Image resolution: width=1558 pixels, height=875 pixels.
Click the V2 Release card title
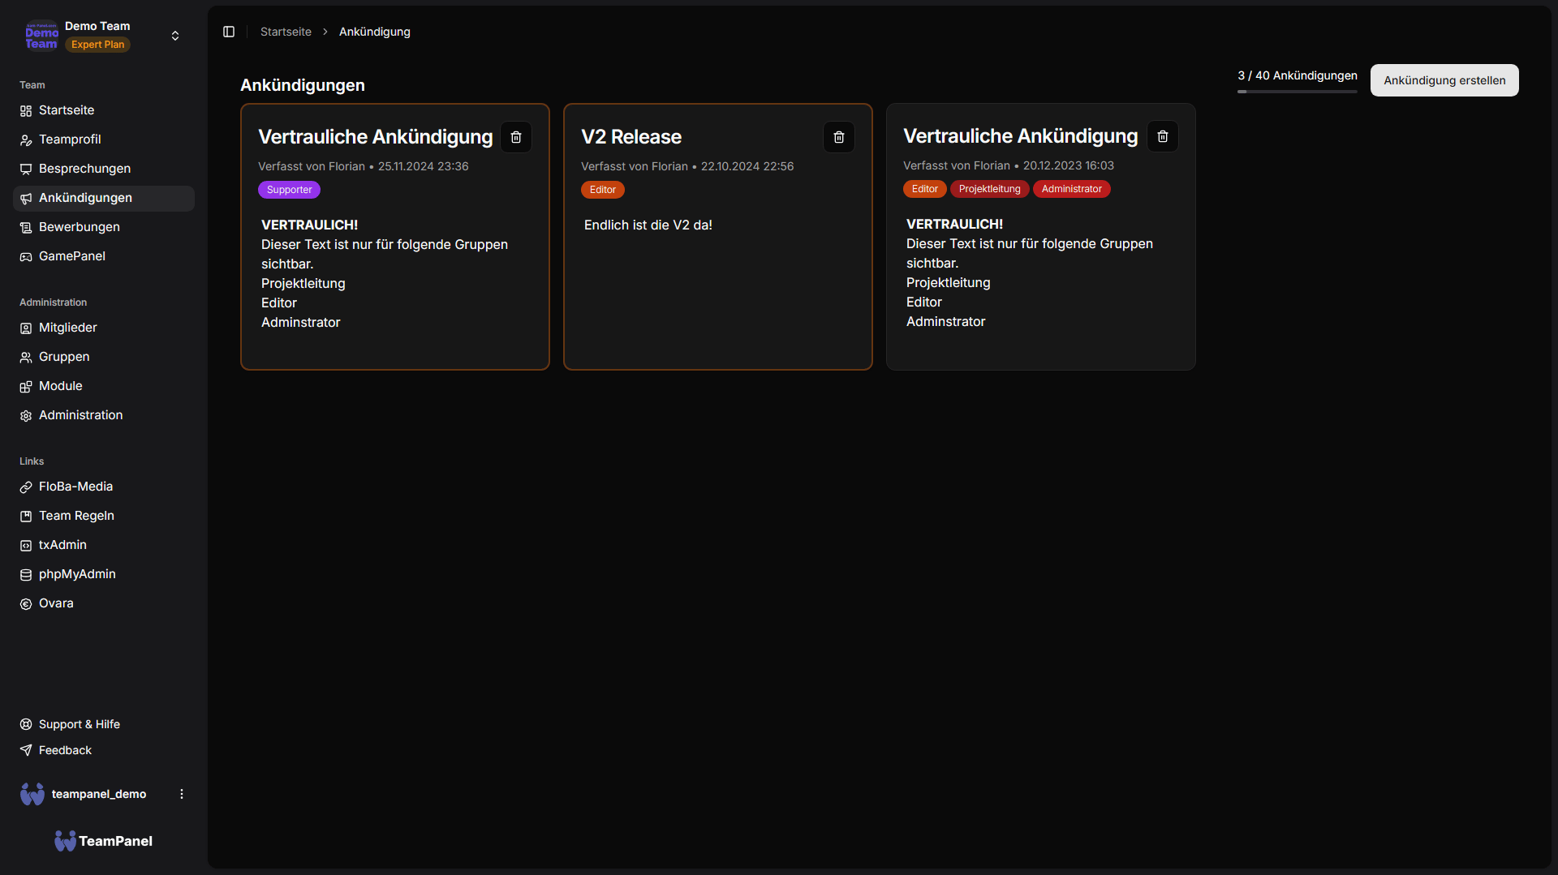tap(631, 137)
